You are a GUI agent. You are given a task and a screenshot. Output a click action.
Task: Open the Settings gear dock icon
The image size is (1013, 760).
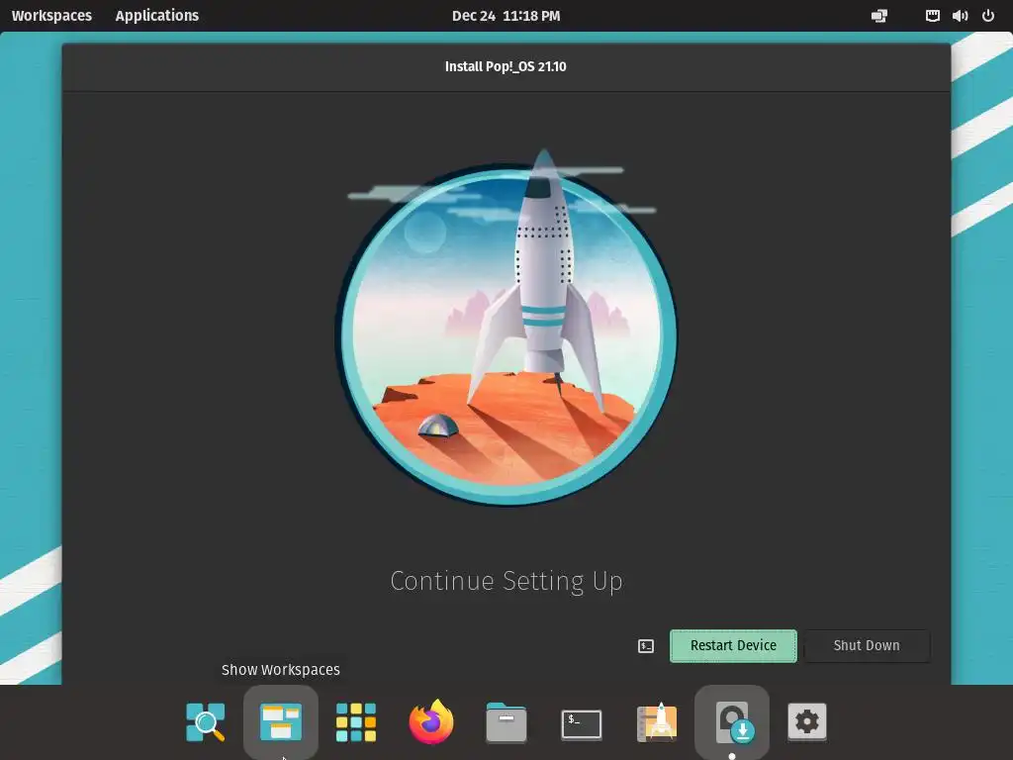click(807, 721)
